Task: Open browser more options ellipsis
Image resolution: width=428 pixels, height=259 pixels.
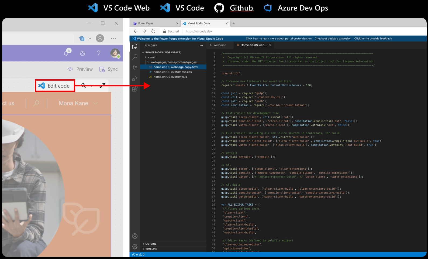Action: [113, 38]
